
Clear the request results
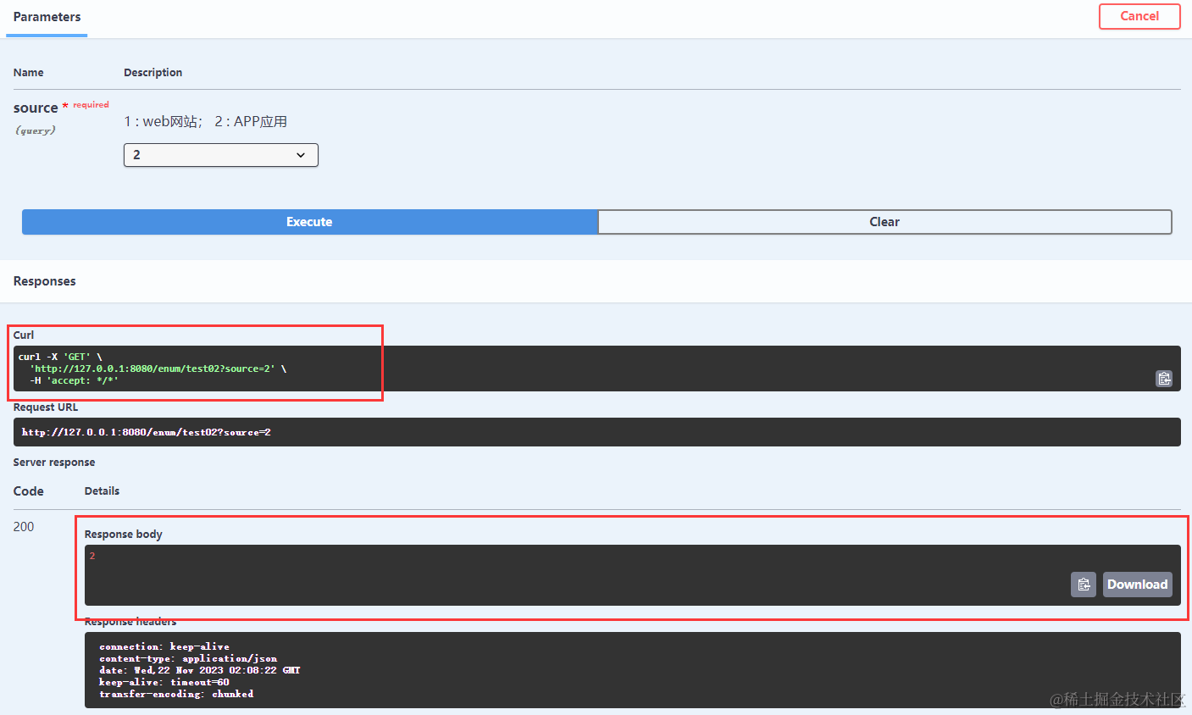click(x=884, y=221)
